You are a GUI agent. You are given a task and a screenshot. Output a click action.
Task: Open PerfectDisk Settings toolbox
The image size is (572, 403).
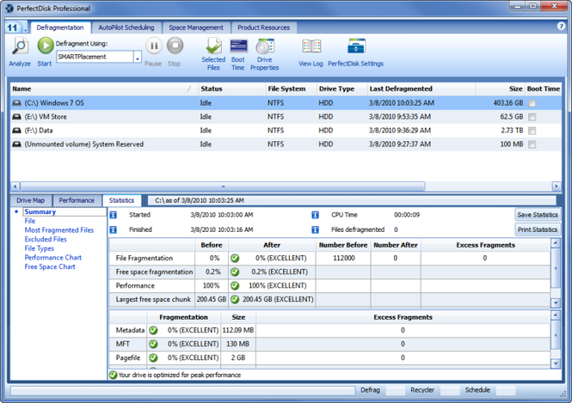(x=356, y=46)
